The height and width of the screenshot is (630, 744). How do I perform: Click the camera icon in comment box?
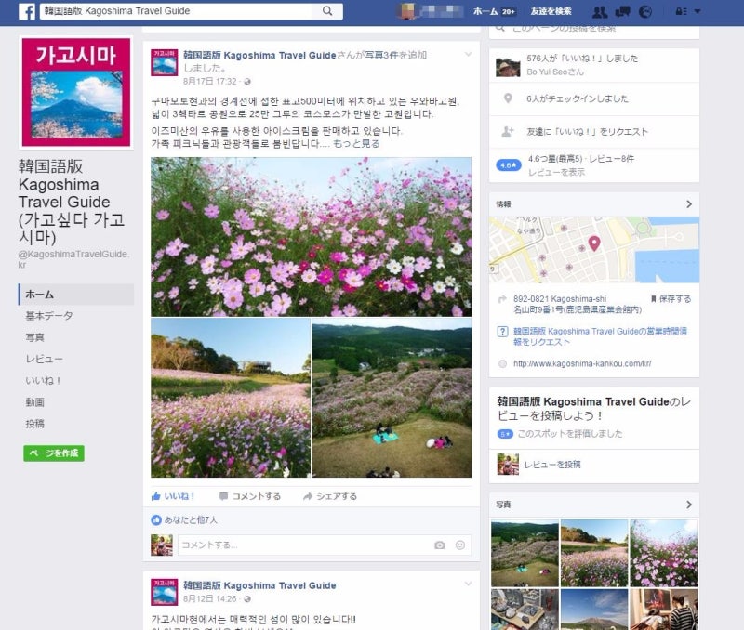click(440, 545)
